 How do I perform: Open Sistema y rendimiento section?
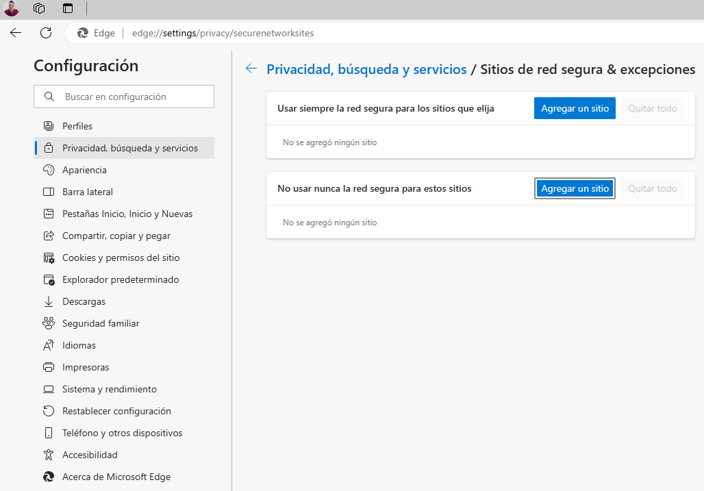pyautogui.click(x=109, y=389)
